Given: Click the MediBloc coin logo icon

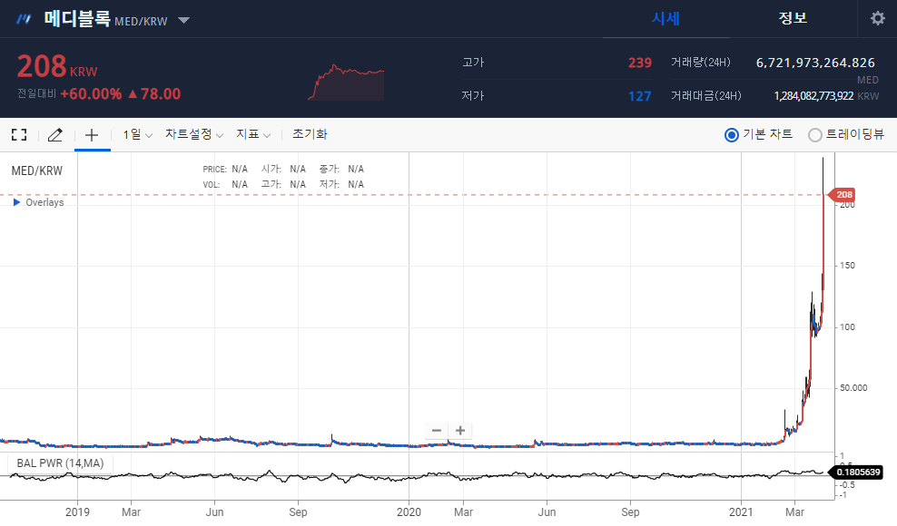Looking at the screenshot, I should coord(24,19).
